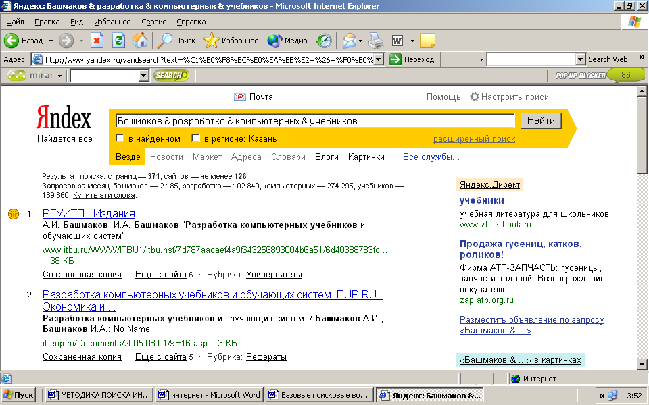Open the Избранное menu in menu bar

[112, 22]
